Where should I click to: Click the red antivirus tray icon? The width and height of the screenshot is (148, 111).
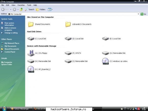click(x=139, y=109)
